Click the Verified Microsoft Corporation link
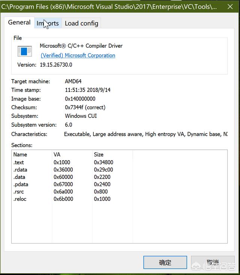The width and height of the screenshot is (240, 275). coord(78,56)
